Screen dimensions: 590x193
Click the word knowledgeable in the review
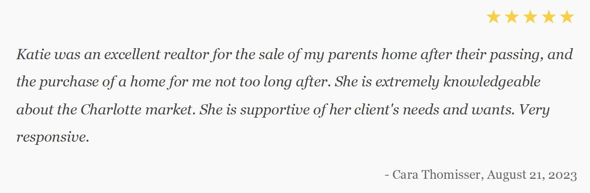(x=491, y=82)
